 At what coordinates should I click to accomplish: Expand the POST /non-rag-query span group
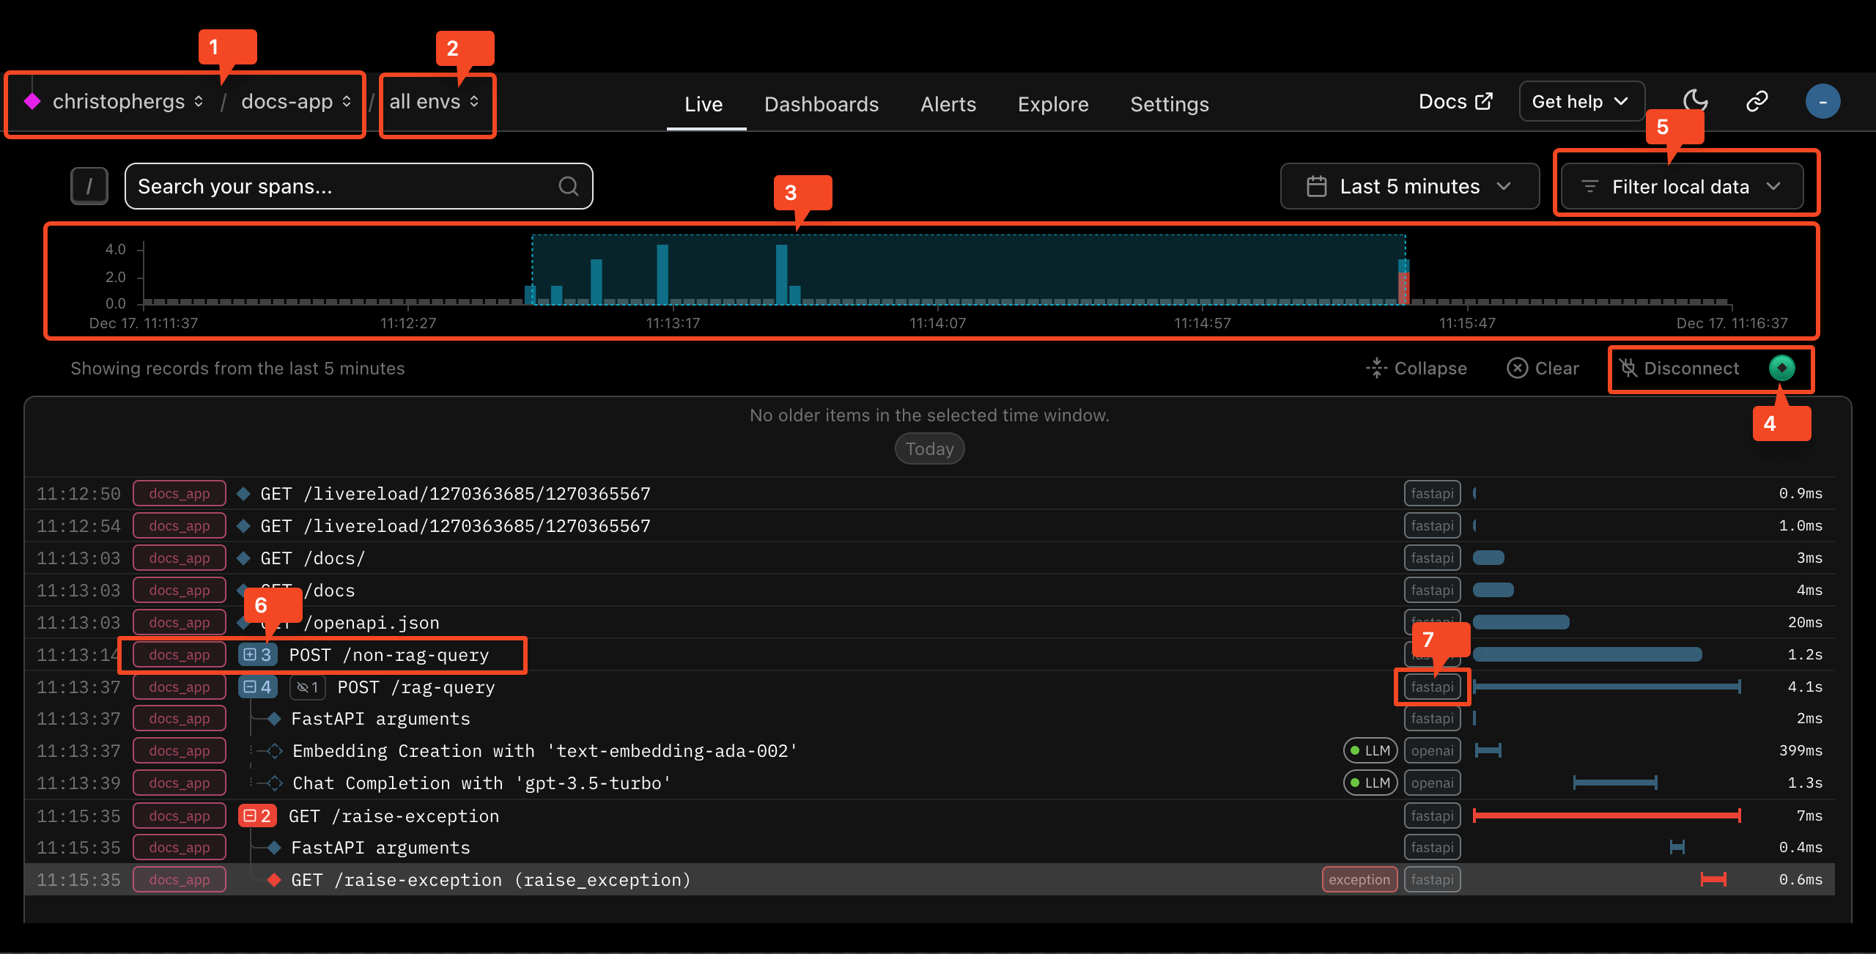click(x=257, y=654)
